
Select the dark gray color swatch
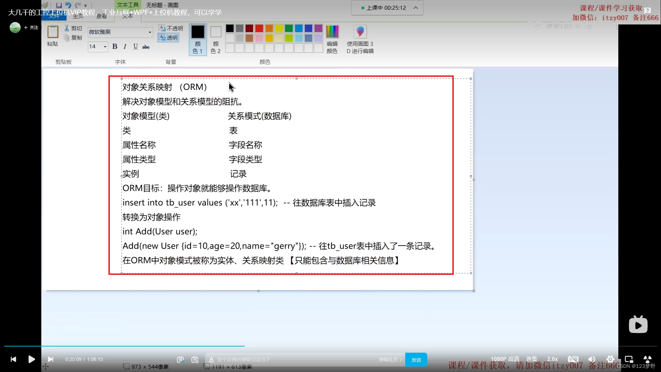pyautogui.click(x=240, y=28)
